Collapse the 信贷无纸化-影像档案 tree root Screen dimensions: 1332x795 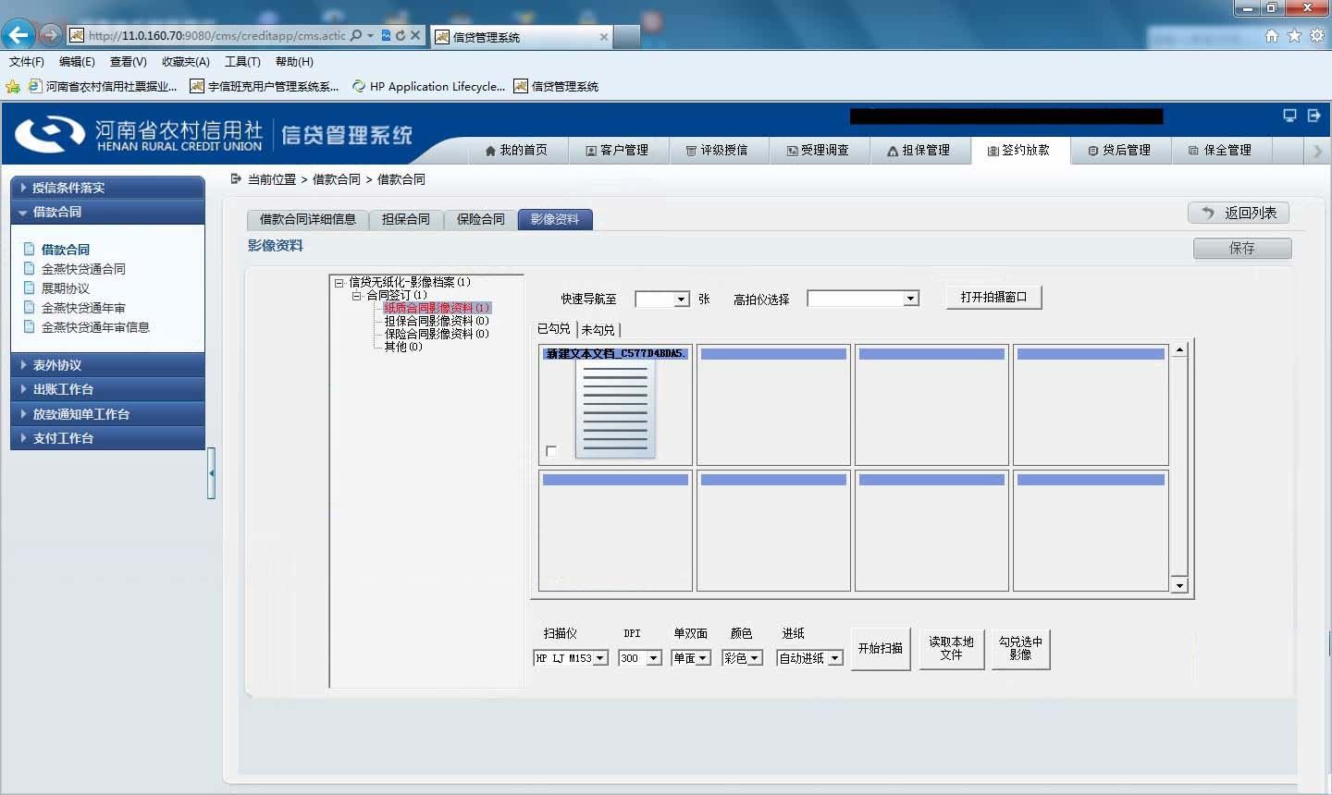[339, 283]
